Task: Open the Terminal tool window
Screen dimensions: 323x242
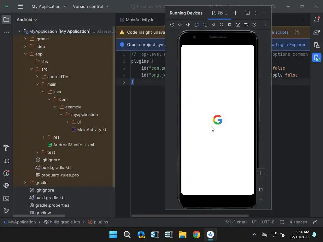Action: 6,199
